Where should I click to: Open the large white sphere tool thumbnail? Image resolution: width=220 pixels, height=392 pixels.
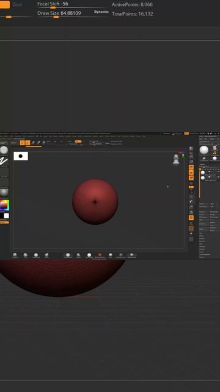[204, 150]
